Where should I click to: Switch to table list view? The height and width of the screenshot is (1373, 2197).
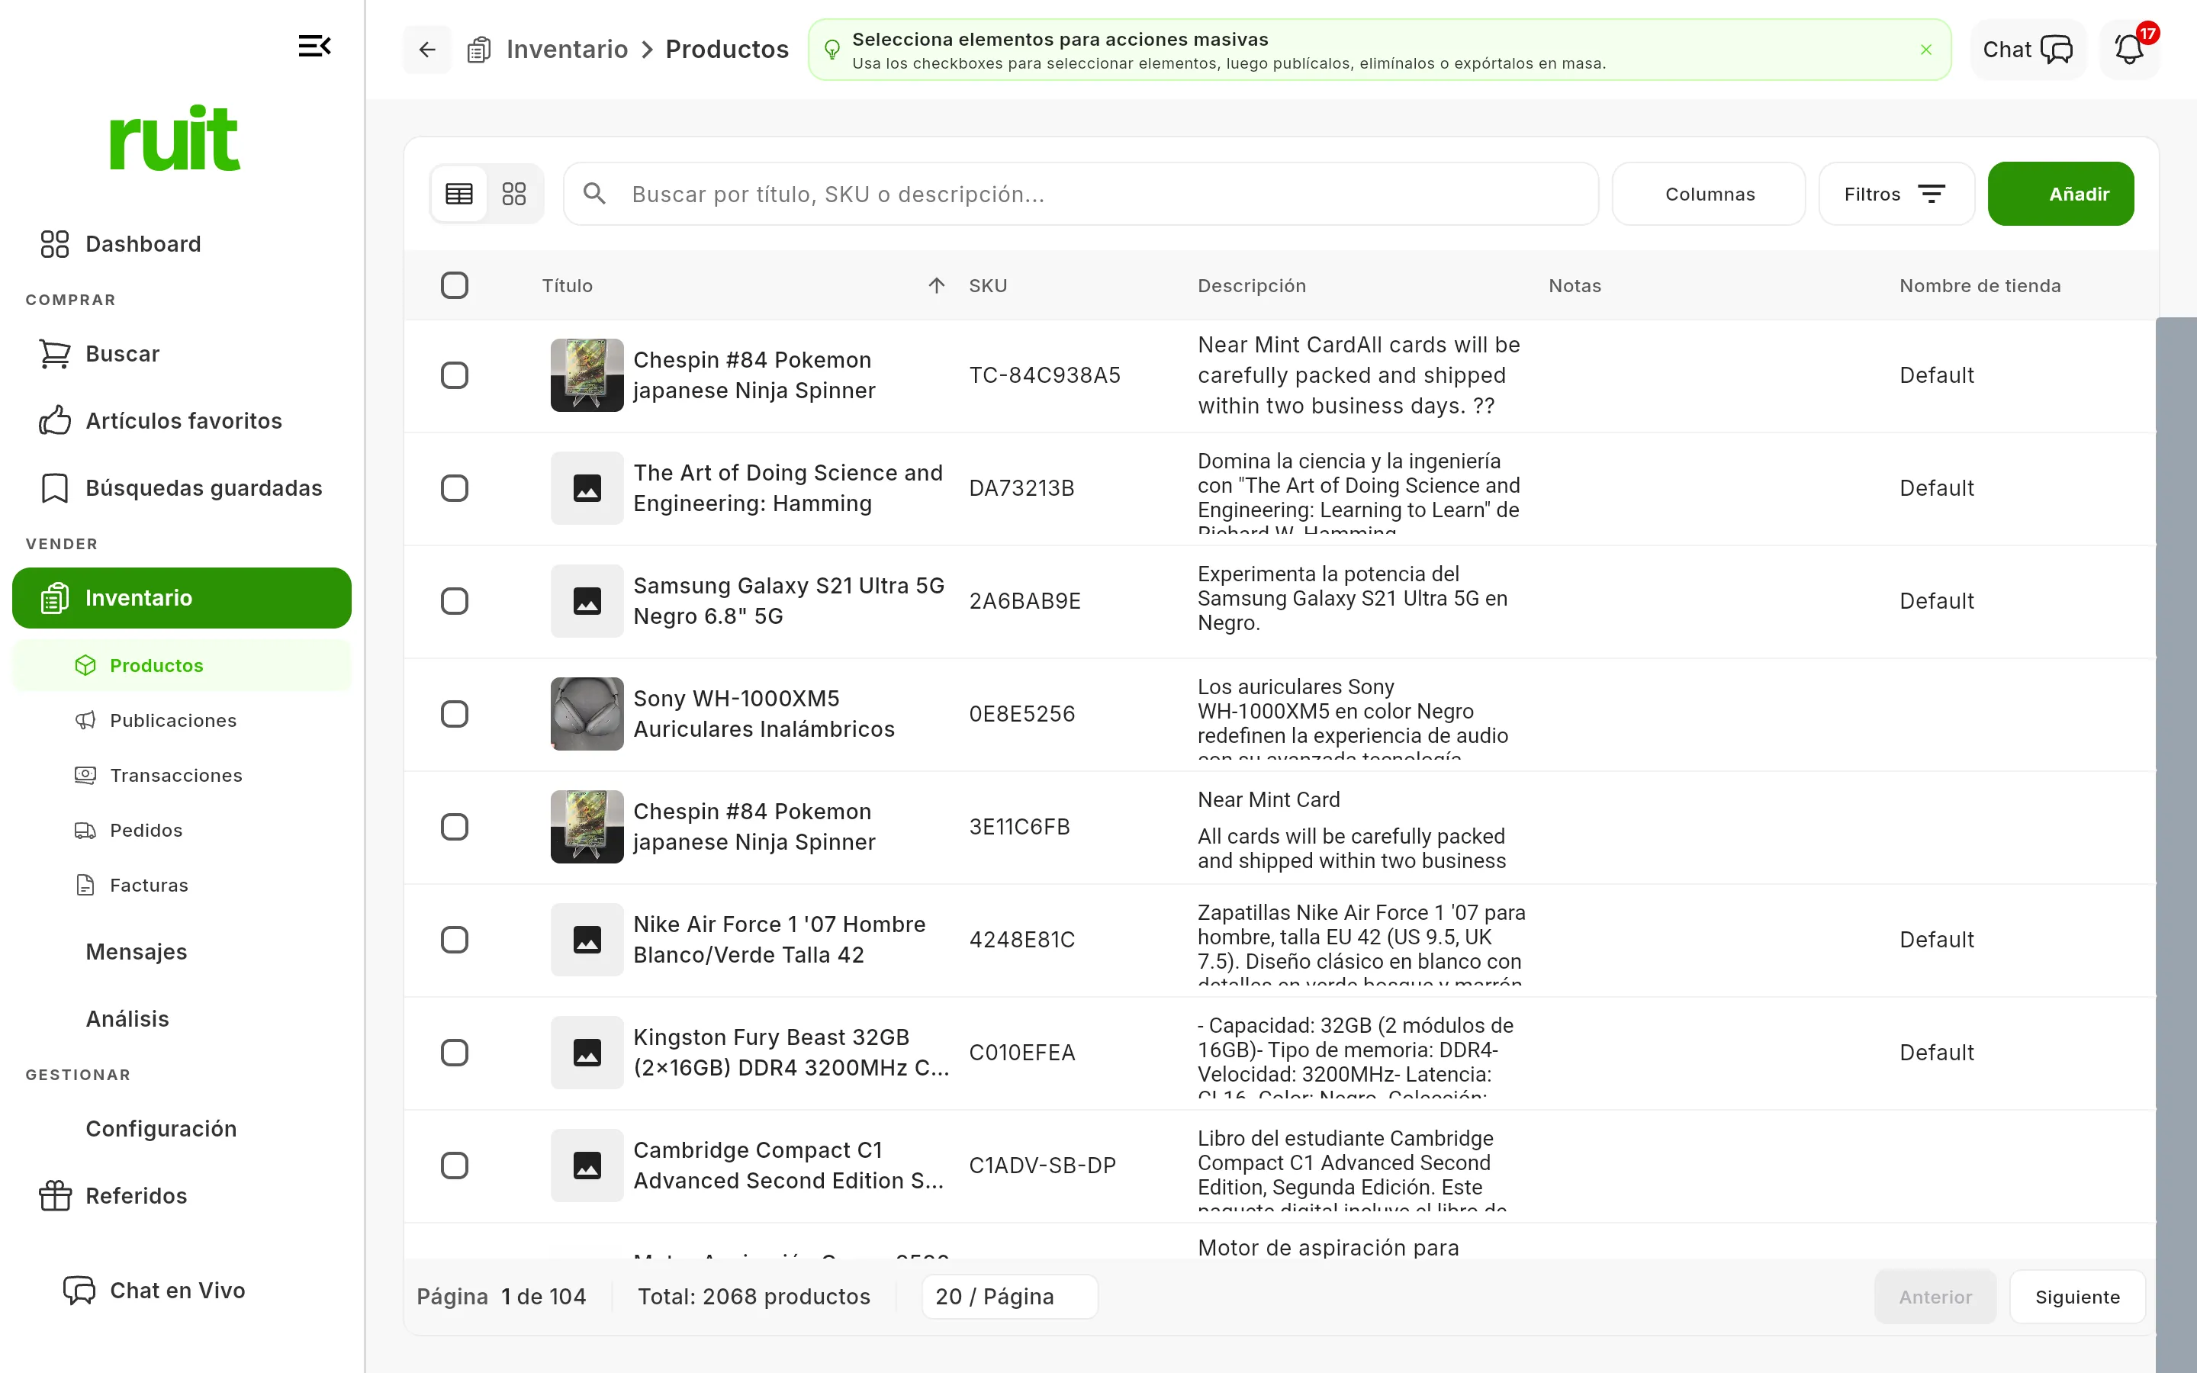tap(459, 194)
